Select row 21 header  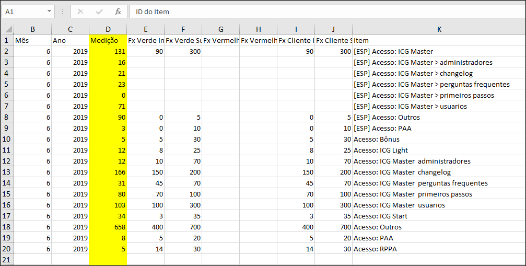pyautogui.click(x=7, y=260)
